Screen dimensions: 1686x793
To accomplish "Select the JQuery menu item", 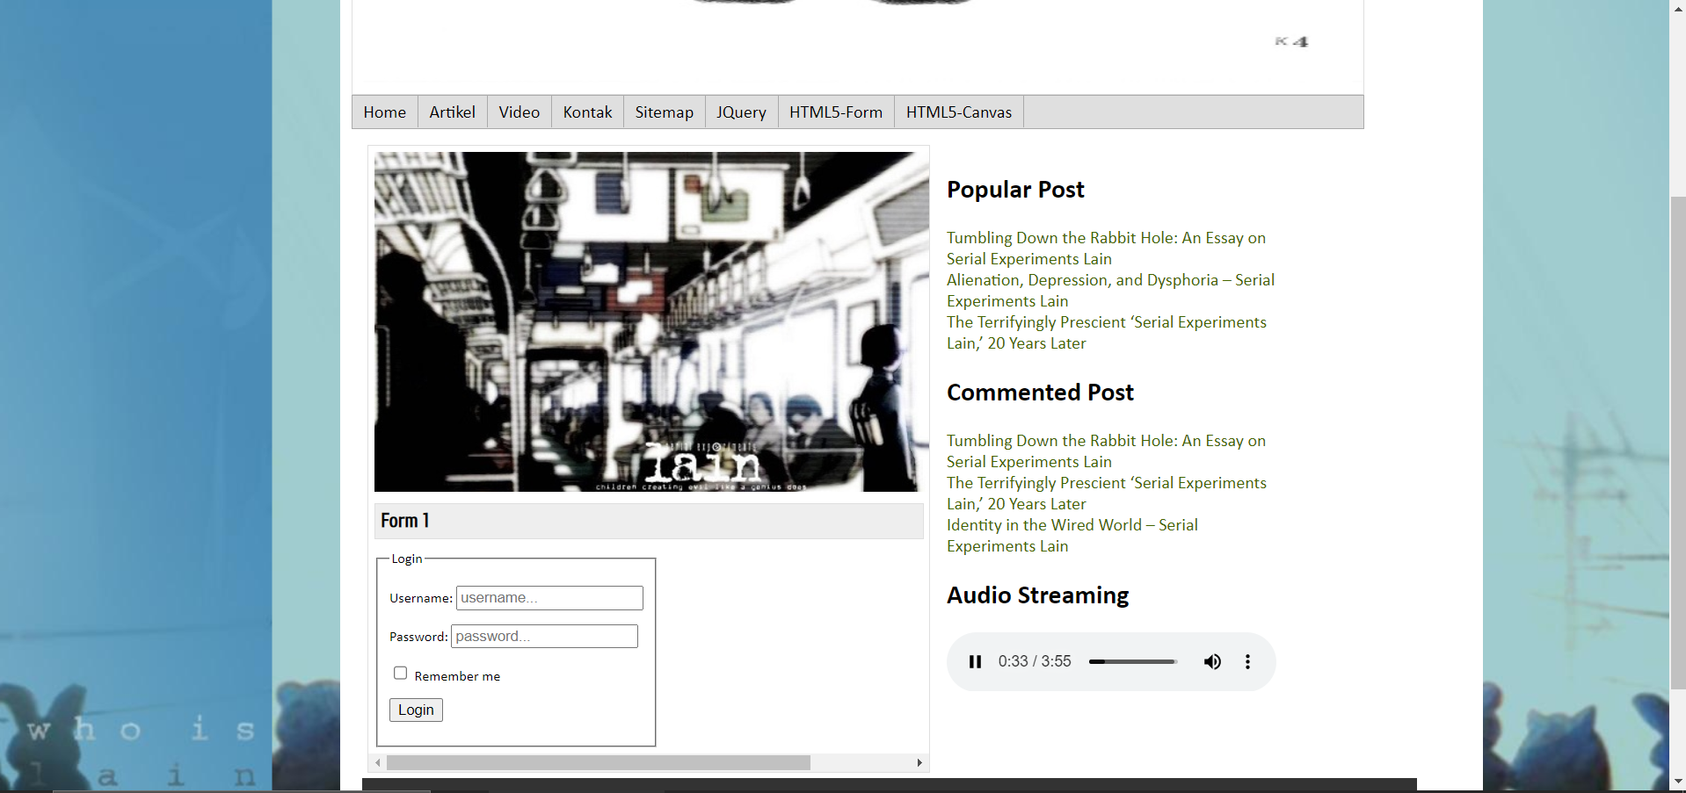I will pyautogui.click(x=741, y=112).
